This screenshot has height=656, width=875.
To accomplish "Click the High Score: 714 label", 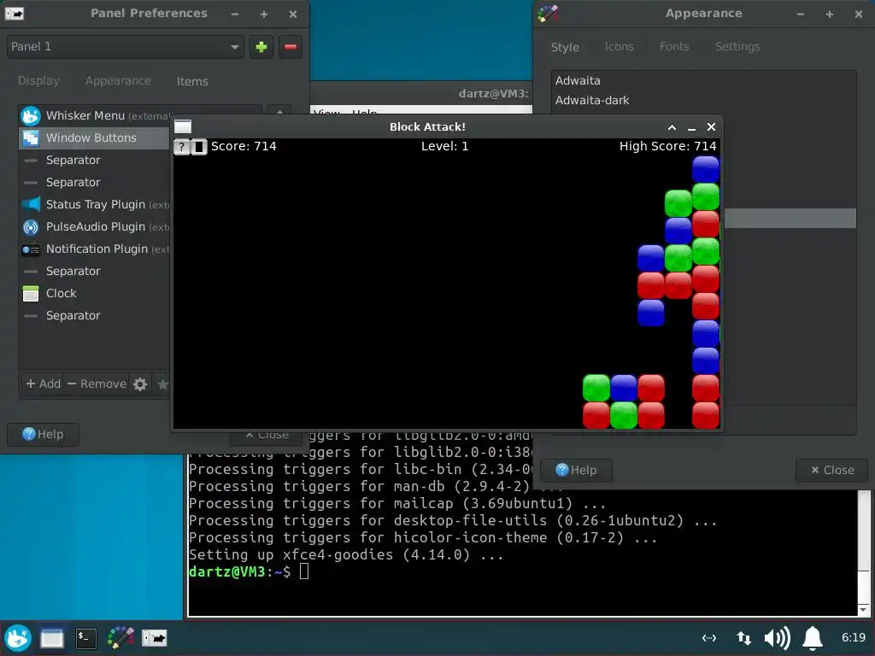I will click(x=667, y=146).
